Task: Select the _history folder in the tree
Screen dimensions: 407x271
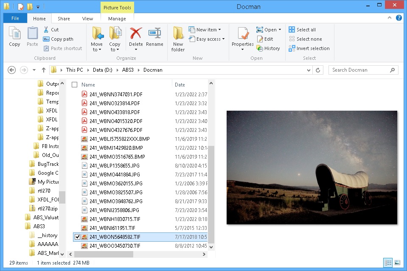Action: 44,235
